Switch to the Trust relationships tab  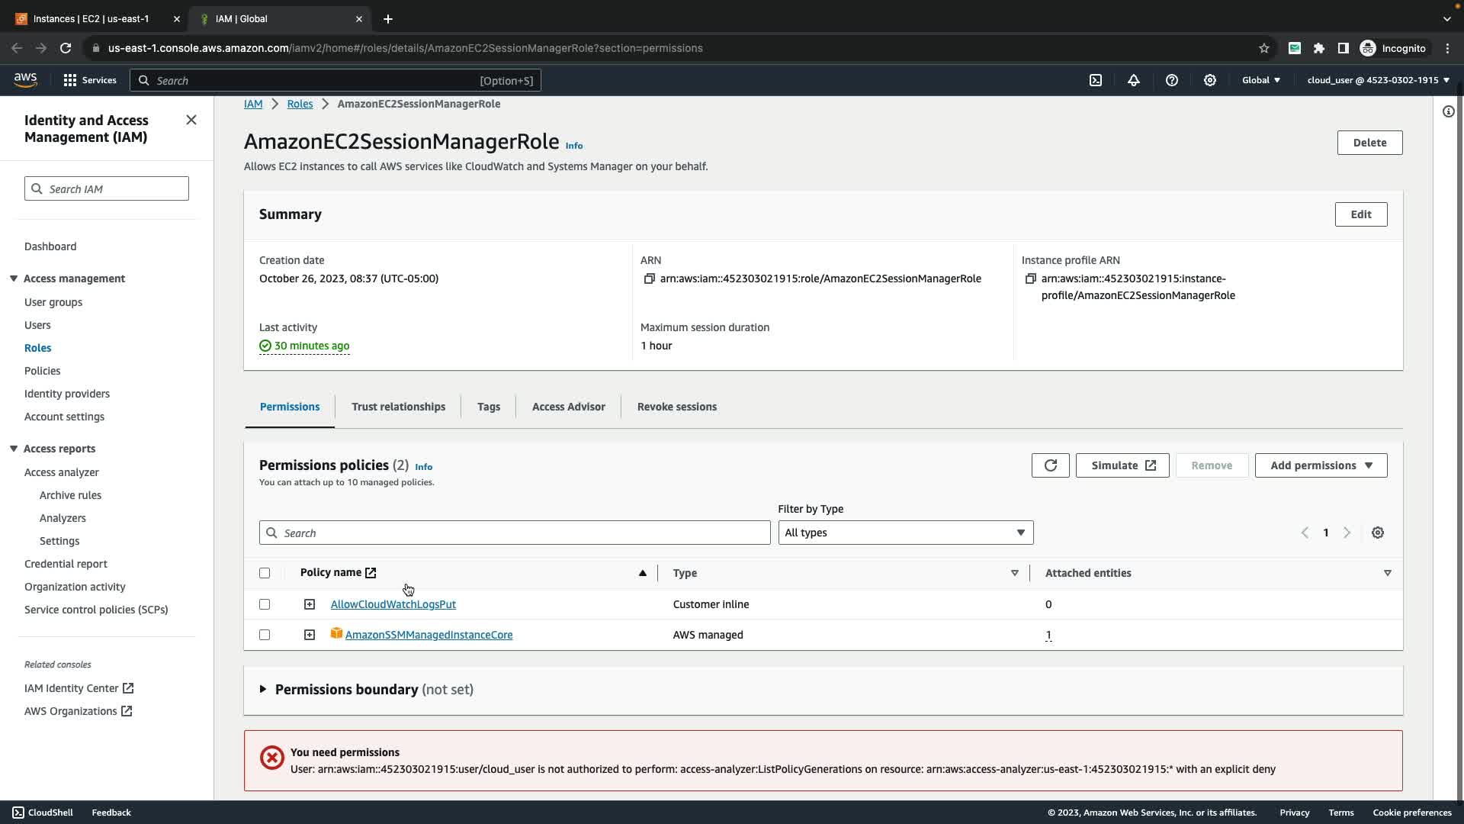click(398, 407)
